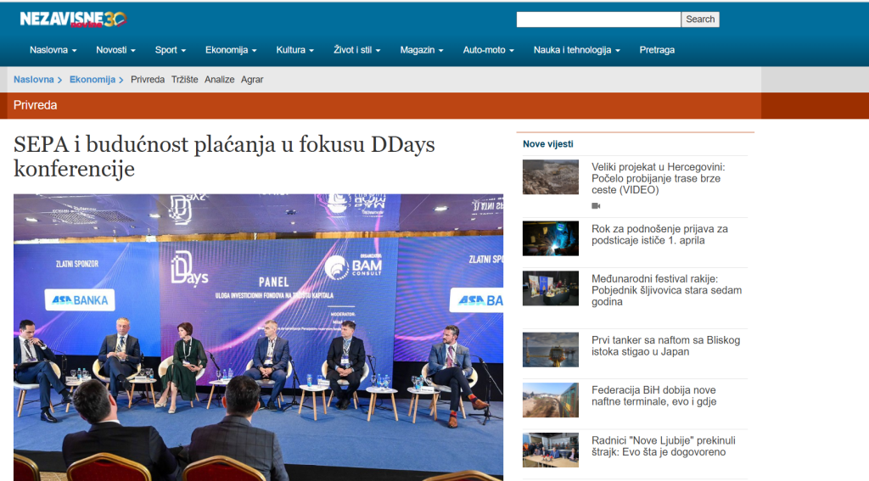Select the Pretraga menu item
This screenshot has height=481, width=869.
(x=657, y=50)
